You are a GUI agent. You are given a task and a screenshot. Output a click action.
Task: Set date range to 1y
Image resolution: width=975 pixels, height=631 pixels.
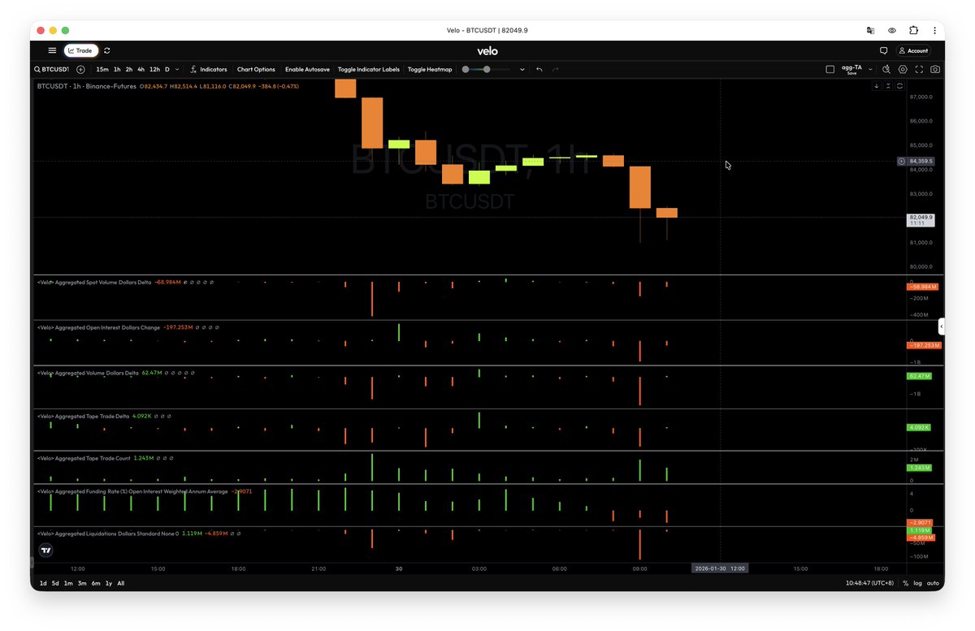[109, 583]
